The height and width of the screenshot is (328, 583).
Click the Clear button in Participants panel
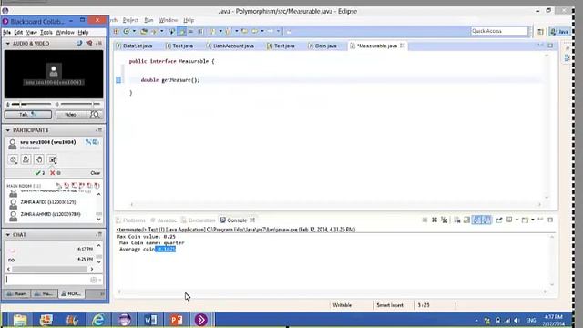(x=95, y=173)
